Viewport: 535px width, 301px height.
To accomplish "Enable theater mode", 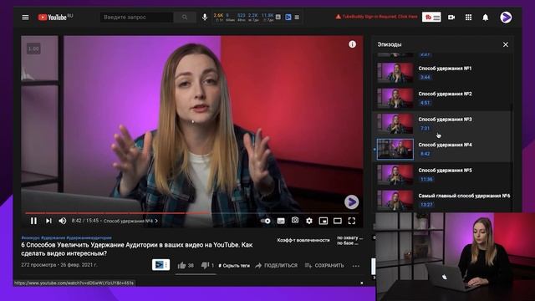I will pyautogui.click(x=338, y=221).
